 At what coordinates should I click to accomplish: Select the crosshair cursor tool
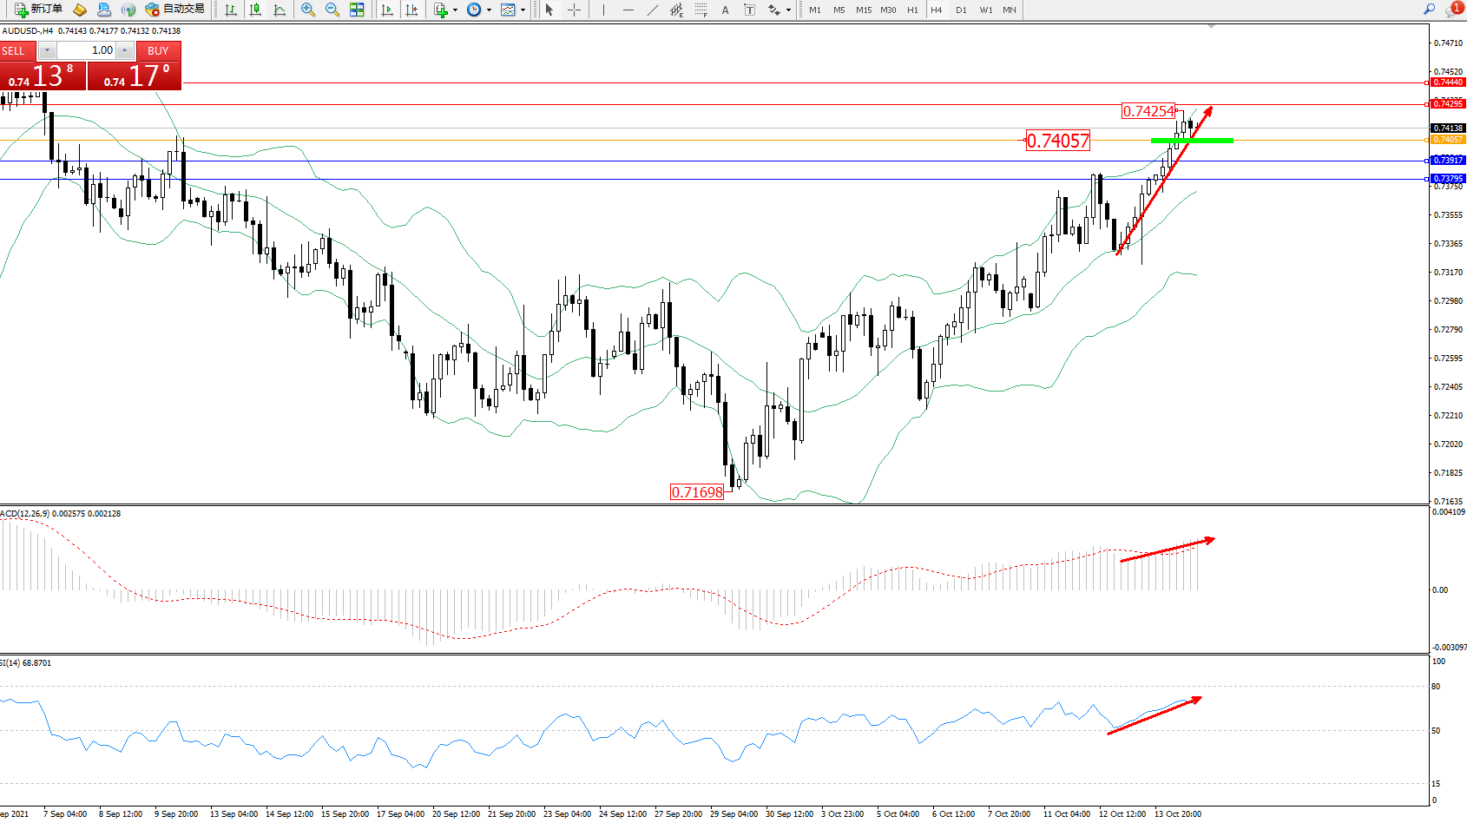[x=574, y=10]
